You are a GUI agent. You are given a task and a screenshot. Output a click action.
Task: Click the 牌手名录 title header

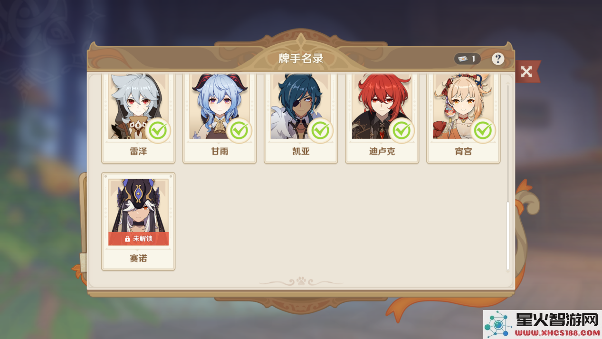pyautogui.click(x=301, y=58)
